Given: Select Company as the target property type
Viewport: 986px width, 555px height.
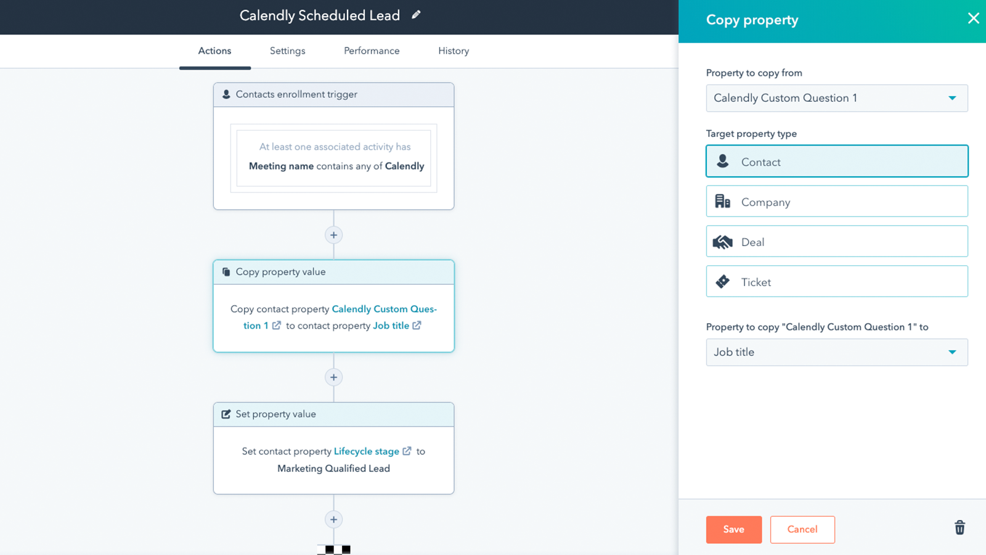Looking at the screenshot, I should tap(836, 201).
